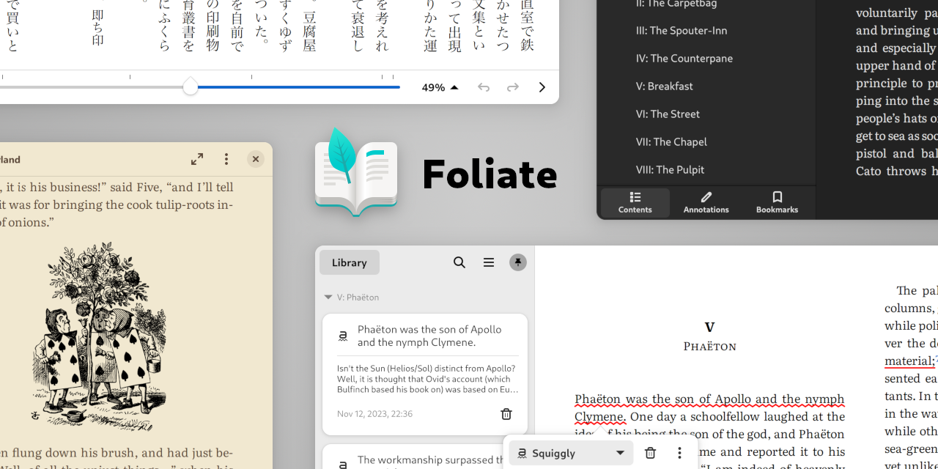The width and height of the screenshot is (938, 469).
Task: Open the workmanship surpassed annotation card
Action: click(x=425, y=457)
